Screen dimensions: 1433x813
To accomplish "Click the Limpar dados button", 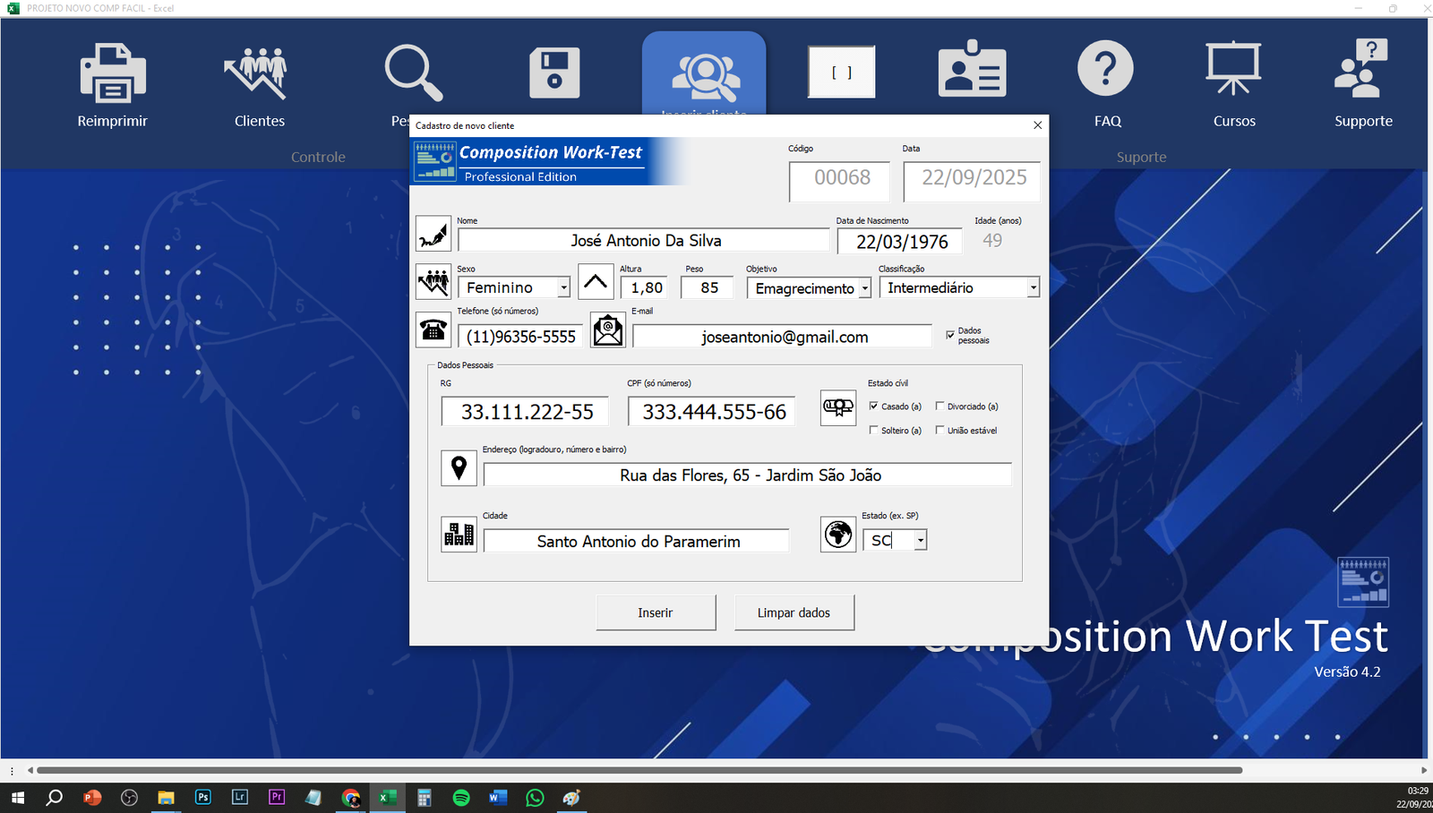I will click(x=794, y=612).
